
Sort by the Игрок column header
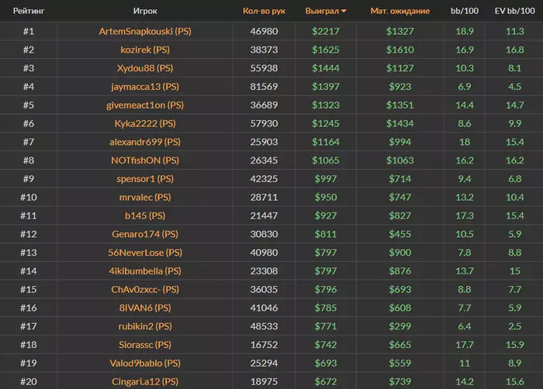tap(145, 12)
